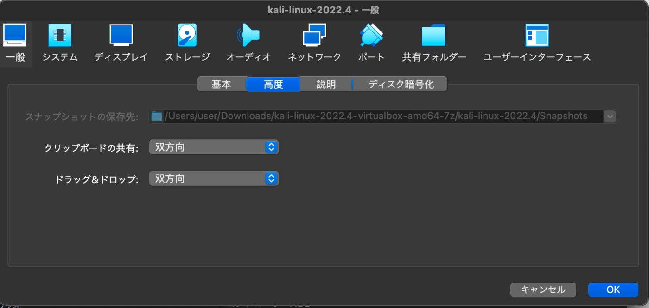Confirm settings with the OK button

pos(613,290)
